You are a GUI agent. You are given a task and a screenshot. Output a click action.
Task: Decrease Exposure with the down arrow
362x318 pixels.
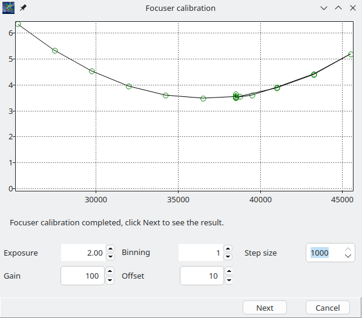click(111, 257)
